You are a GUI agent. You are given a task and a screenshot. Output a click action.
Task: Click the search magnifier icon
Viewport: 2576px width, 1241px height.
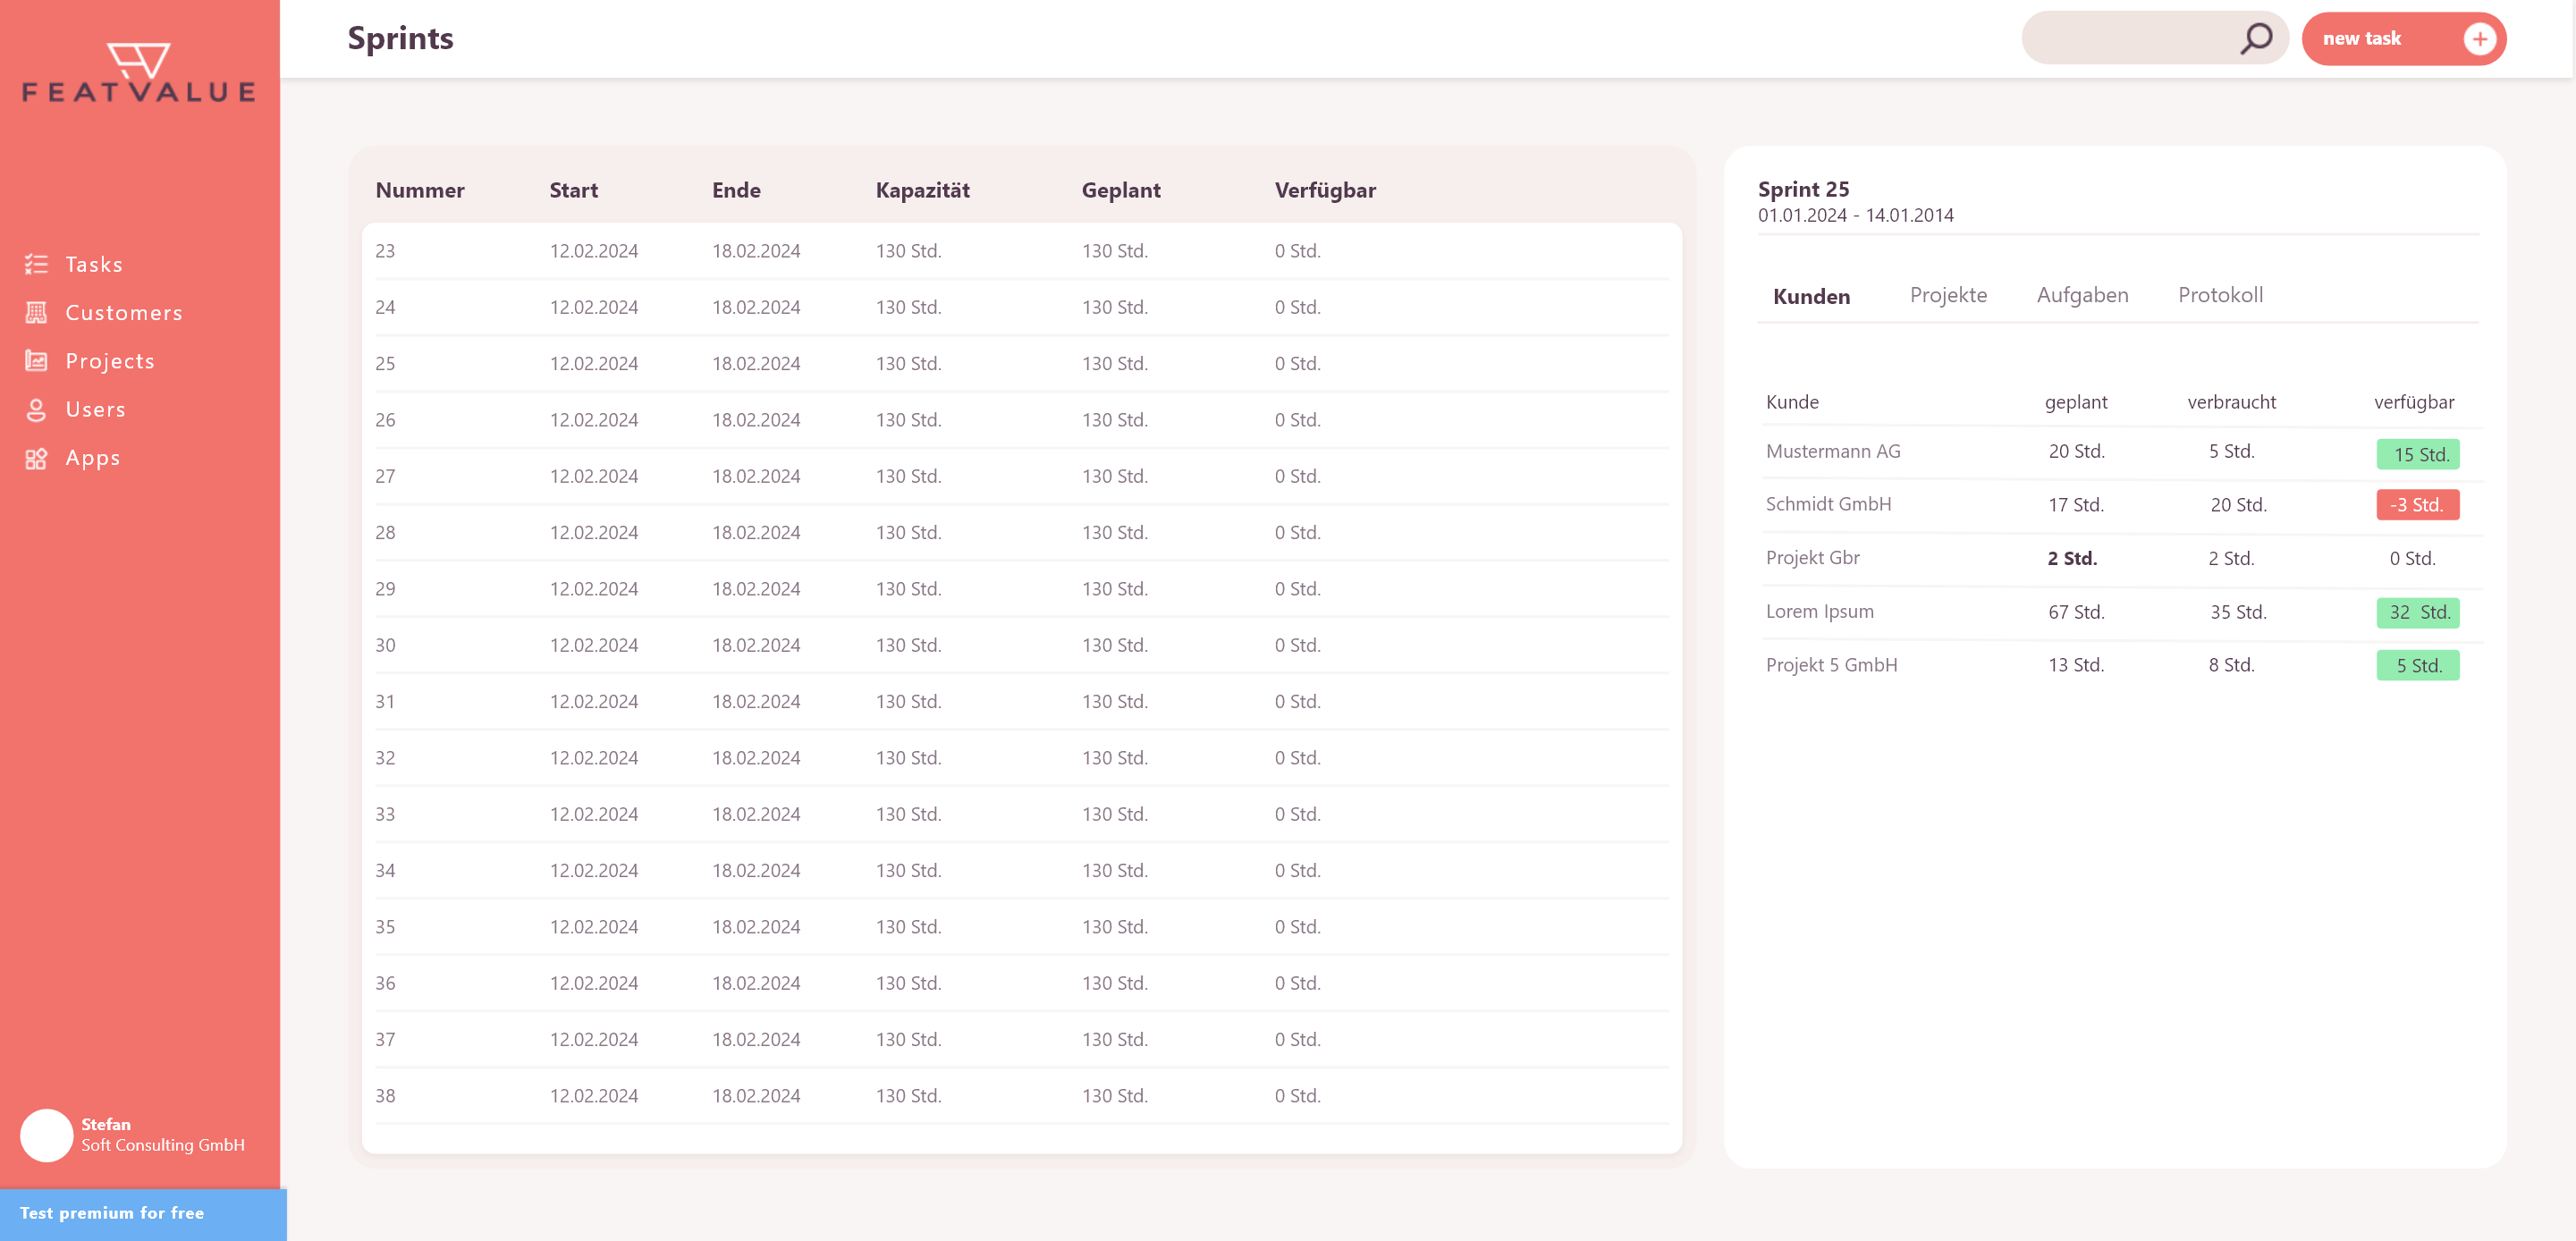coord(2256,39)
